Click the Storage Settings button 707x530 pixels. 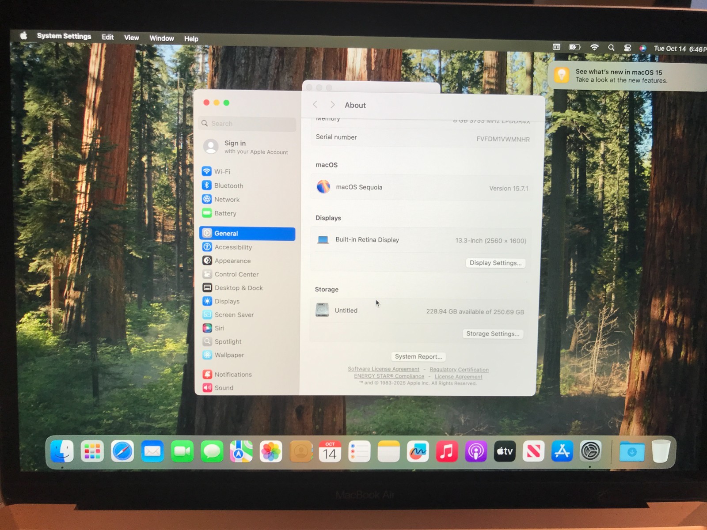pyautogui.click(x=493, y=333)
